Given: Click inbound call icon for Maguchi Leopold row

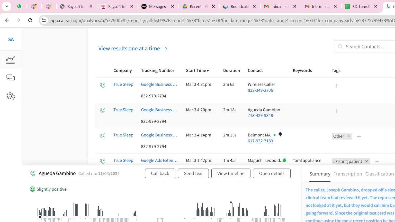Looking at the screenshot, I should point(102,161).
